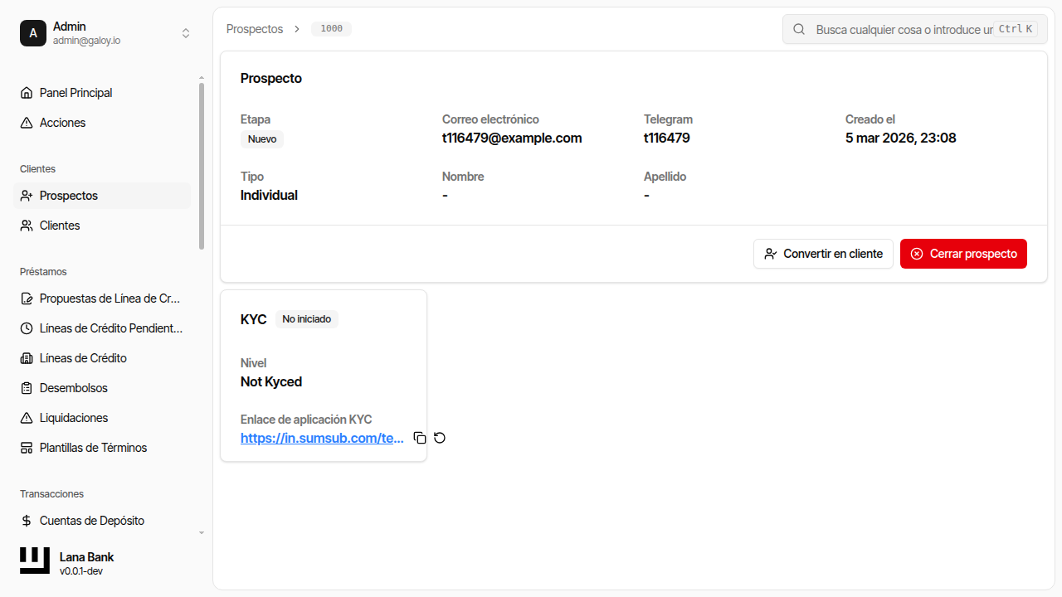Open the sumsub KYC enlace link

(322, 438)
